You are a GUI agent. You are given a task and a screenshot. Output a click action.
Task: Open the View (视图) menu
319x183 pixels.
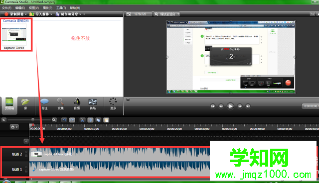[34, 8]
